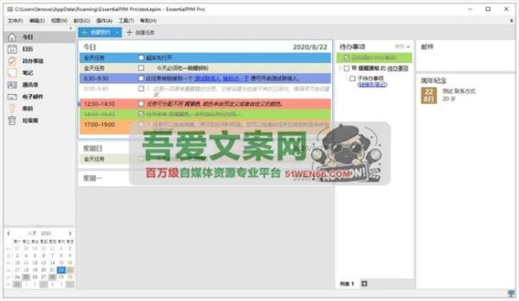Screen dimensions: 519x301
Task: Click the 邮件 panel heading
Action: [427, 47]
